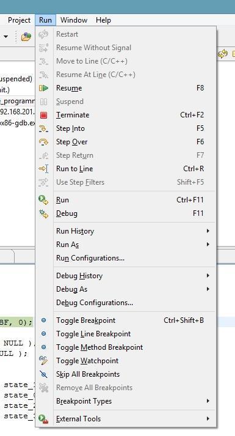235x436 pixels.
Task: Select External Tools label
Action: point(78,419)
